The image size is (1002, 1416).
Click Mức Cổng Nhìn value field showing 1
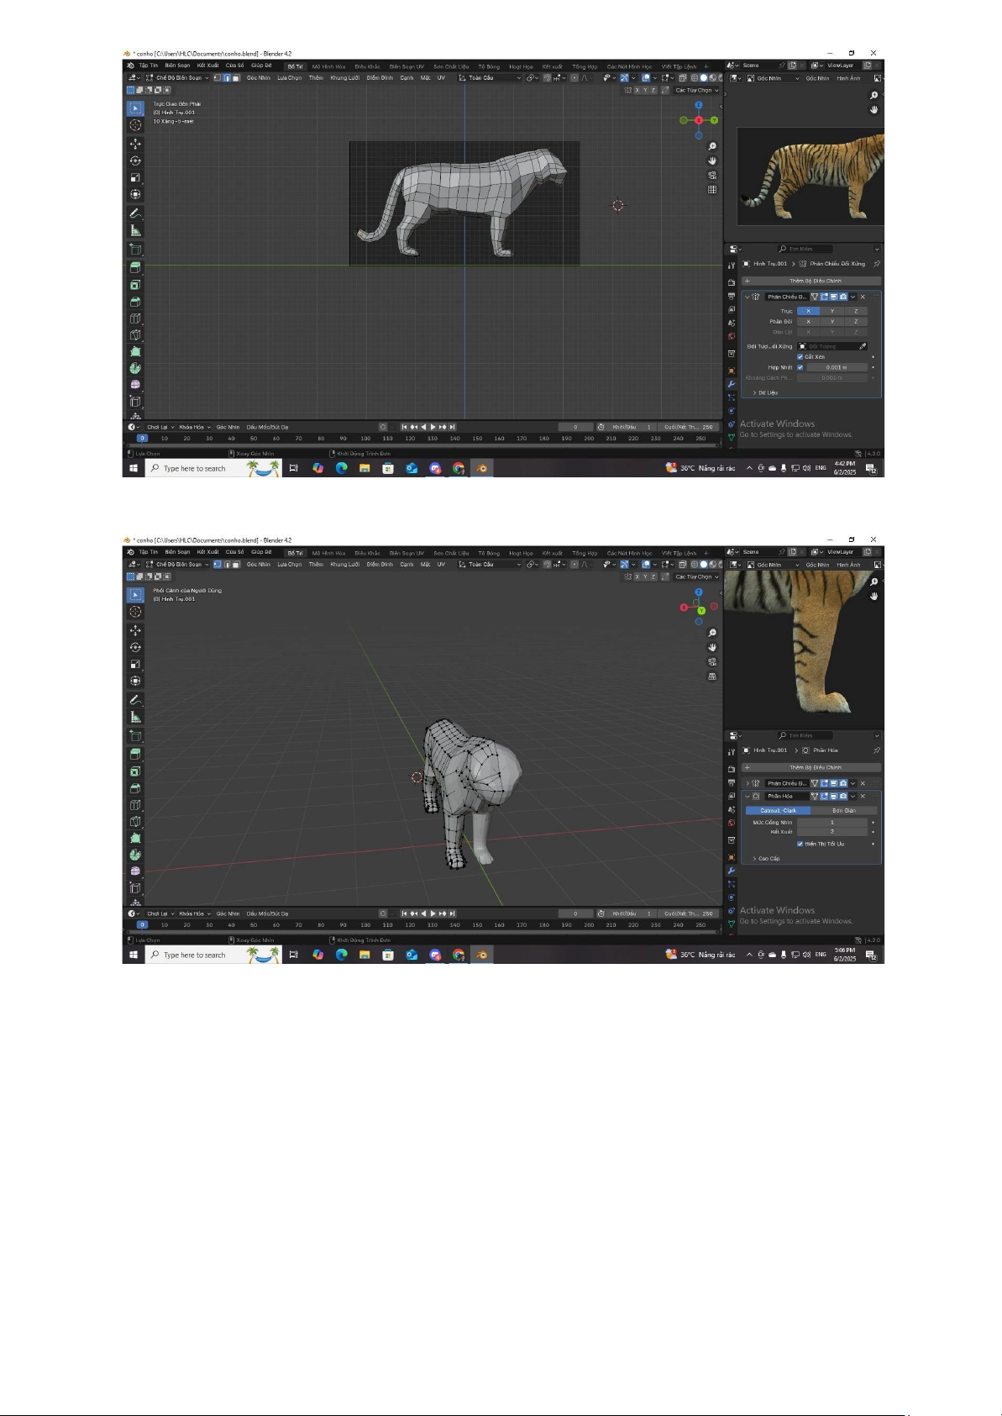tap(832, 823)
